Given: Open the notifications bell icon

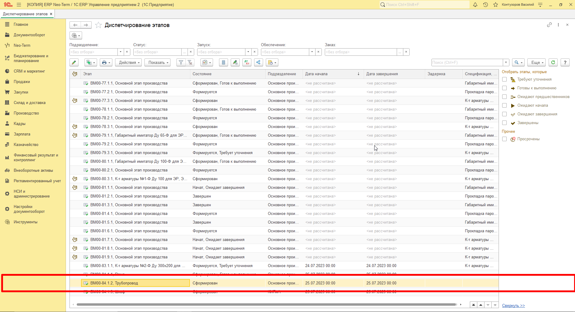Looking at the screenshot, I should pos(475,4).
